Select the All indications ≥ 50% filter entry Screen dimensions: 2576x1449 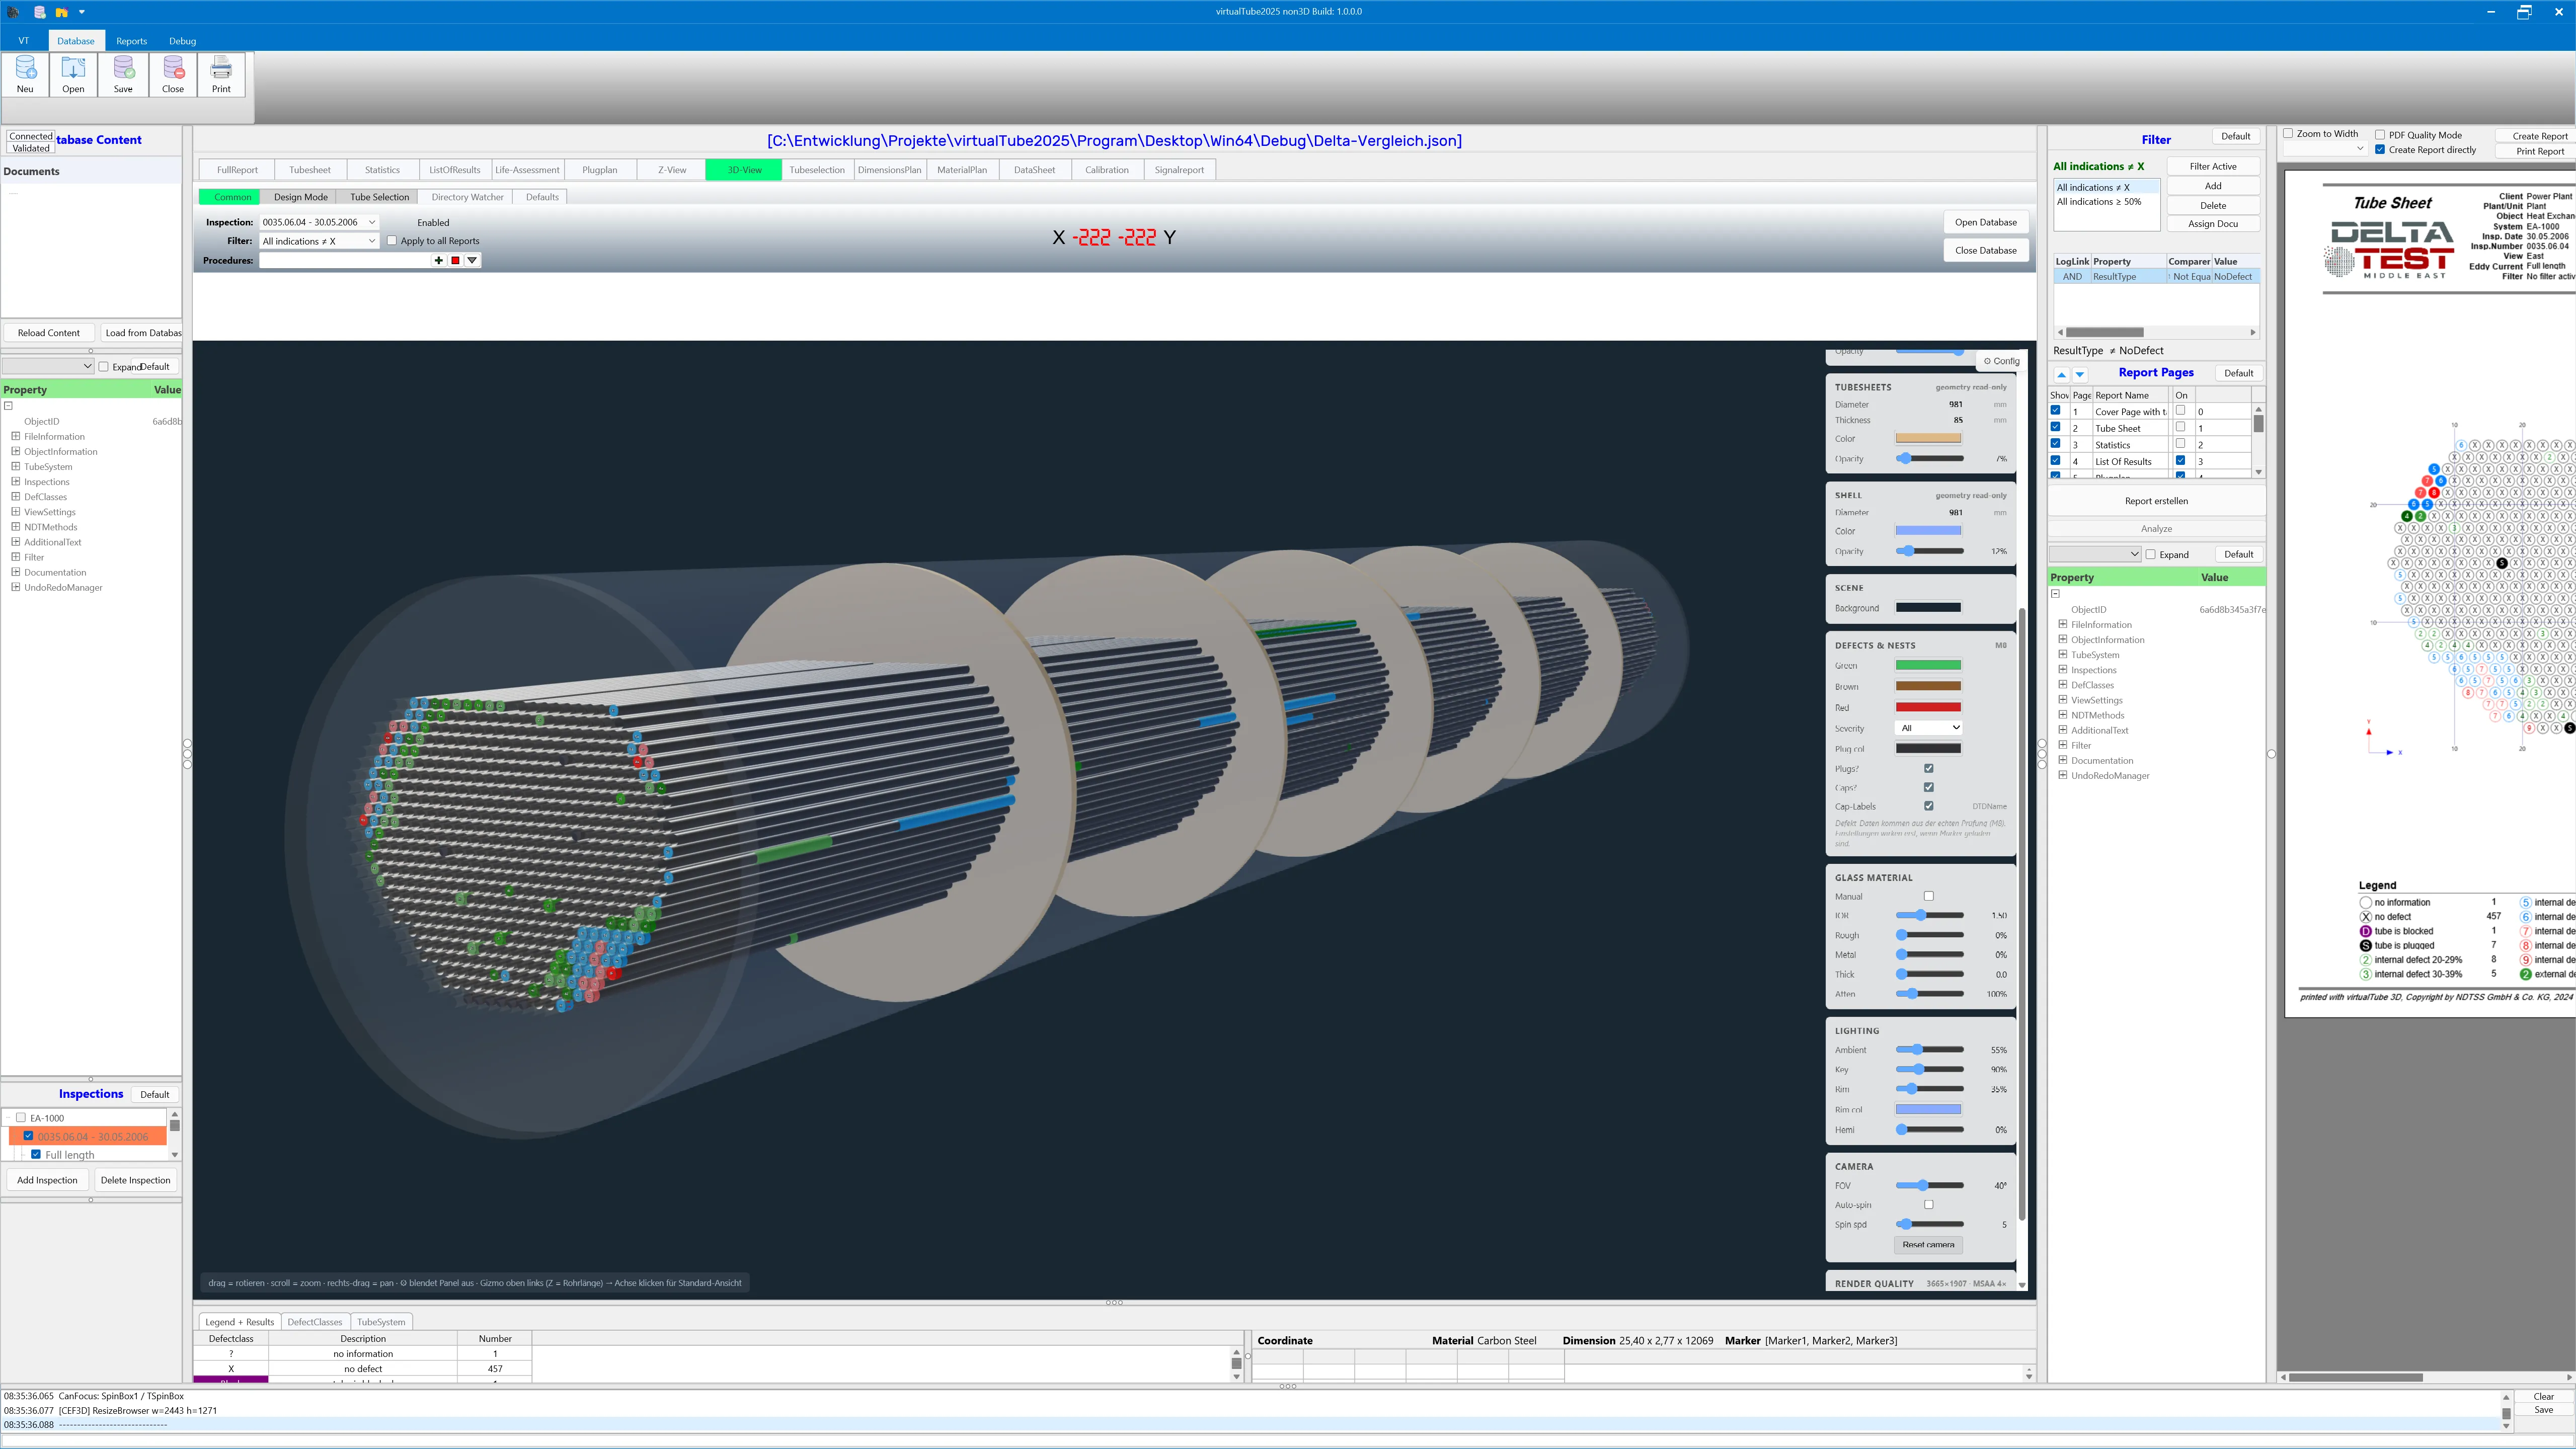click(x=2098, y=201)
